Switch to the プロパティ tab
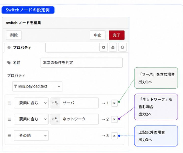This screenshot has width=183, height=153. click(x=25, y=47)
